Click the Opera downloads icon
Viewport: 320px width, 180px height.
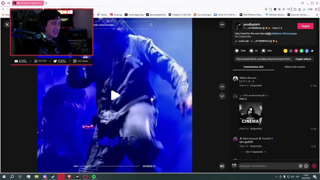pos(304,9)
